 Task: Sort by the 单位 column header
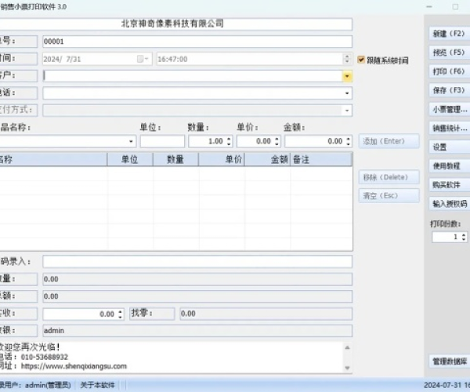pos(130,159)
